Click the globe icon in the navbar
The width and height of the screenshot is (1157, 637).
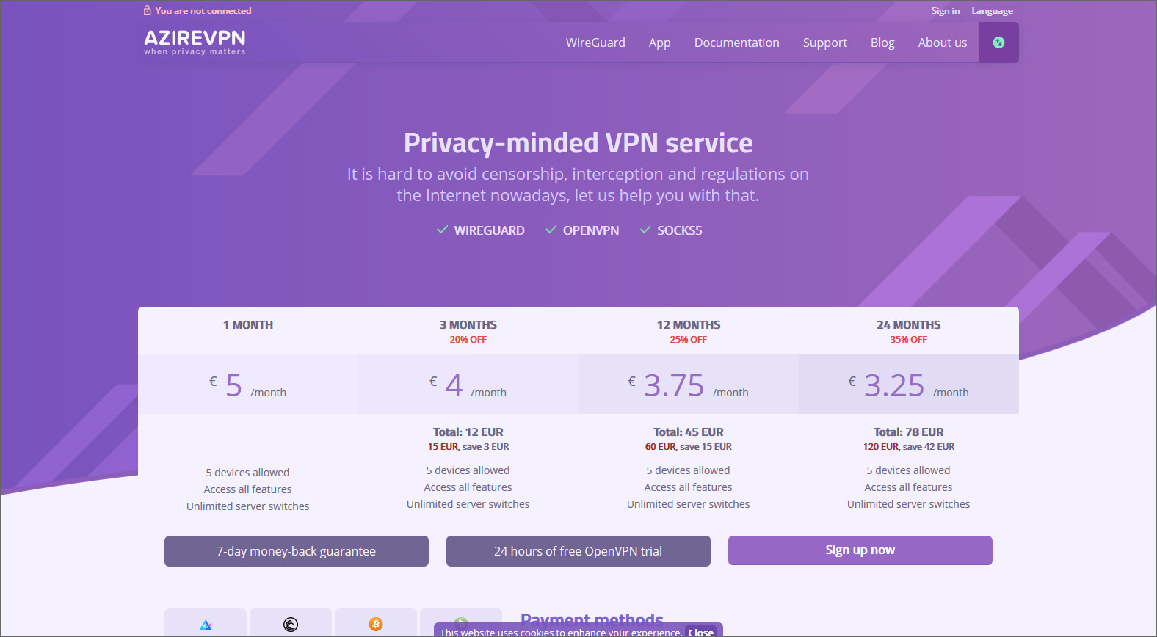[998, 43]
